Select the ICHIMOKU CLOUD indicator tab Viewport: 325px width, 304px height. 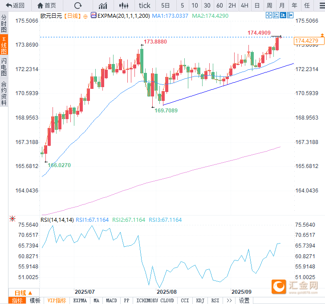pyautogui.click(x=155, y=301)
